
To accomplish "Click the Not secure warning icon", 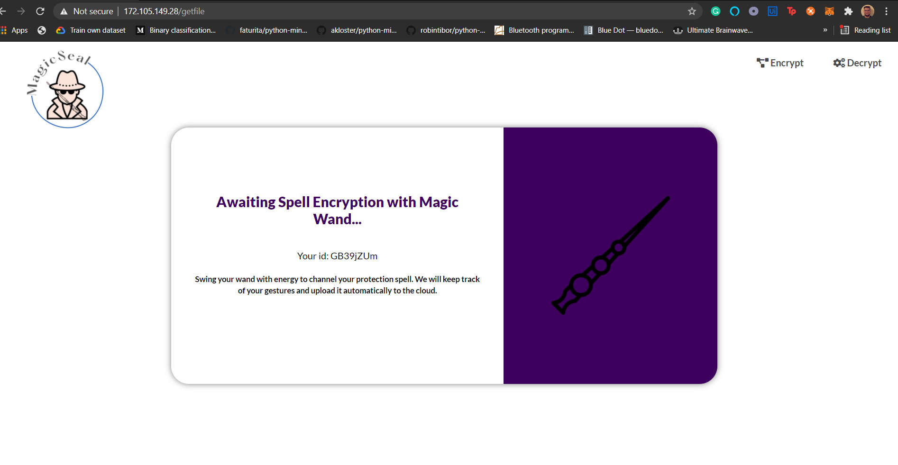I will [64, 11].
